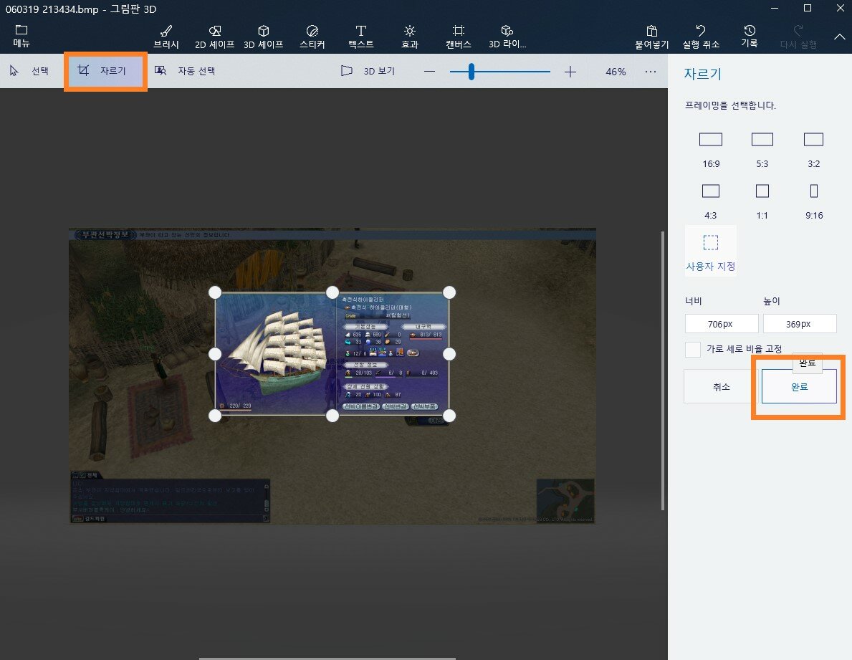This screenshot has height=660, width=852.
Task: Enable 가로 세로 비율 고정 checkbox
Action: coord(693,349)
